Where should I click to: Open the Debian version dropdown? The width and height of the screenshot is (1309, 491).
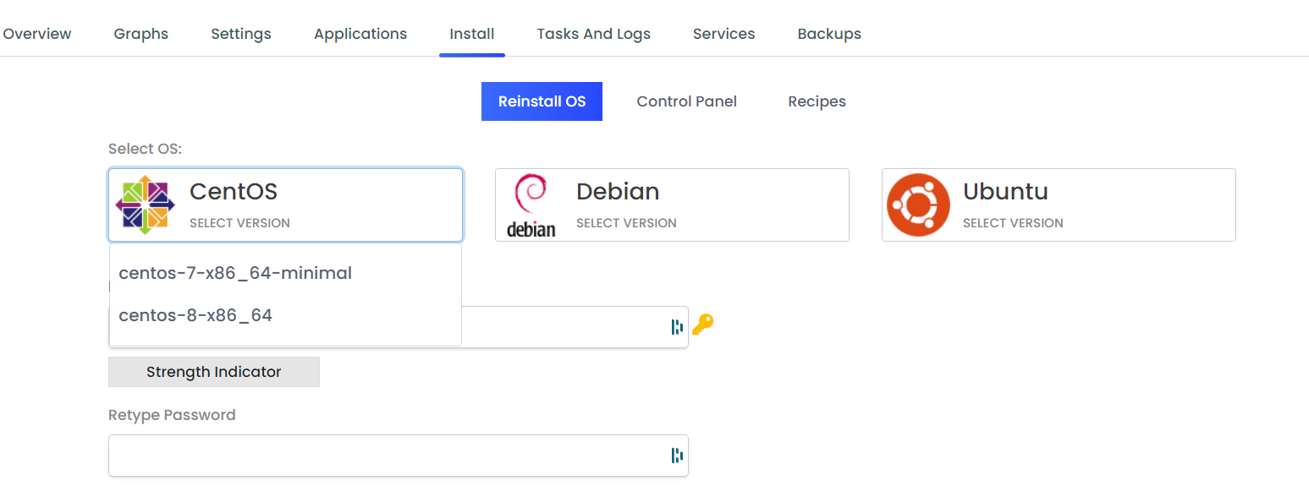[x=672, y=205]
